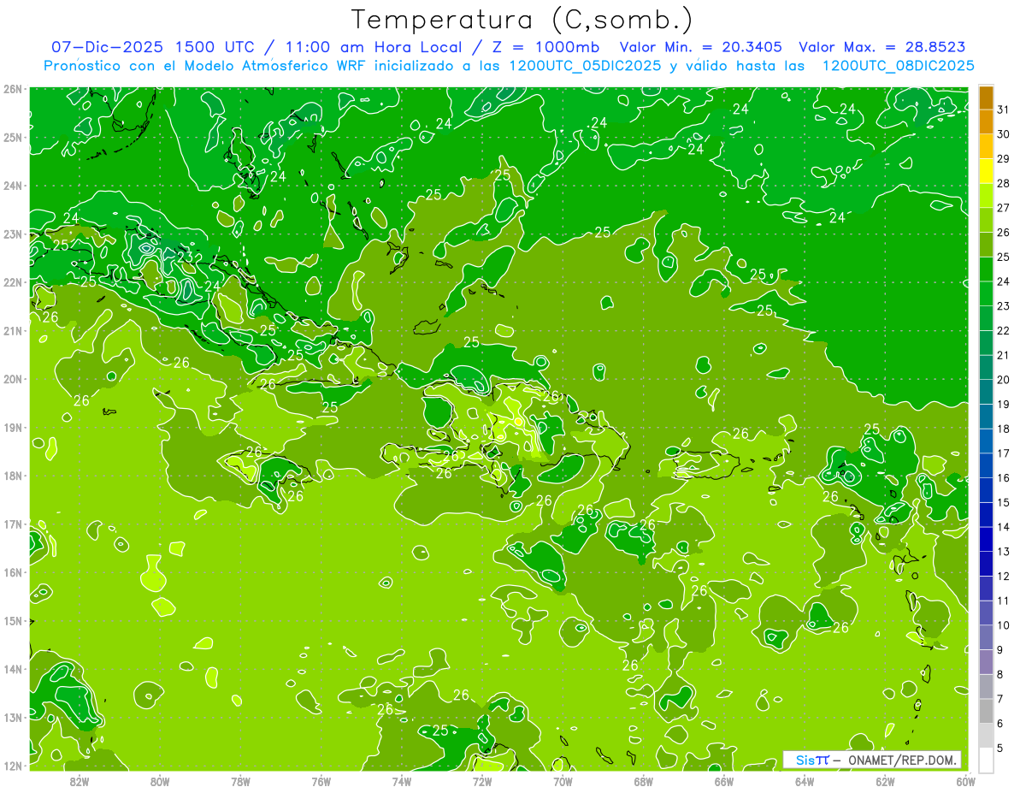Click the legend value 15
This screenshot has height=793, width=1026.
coord(1003,502)
